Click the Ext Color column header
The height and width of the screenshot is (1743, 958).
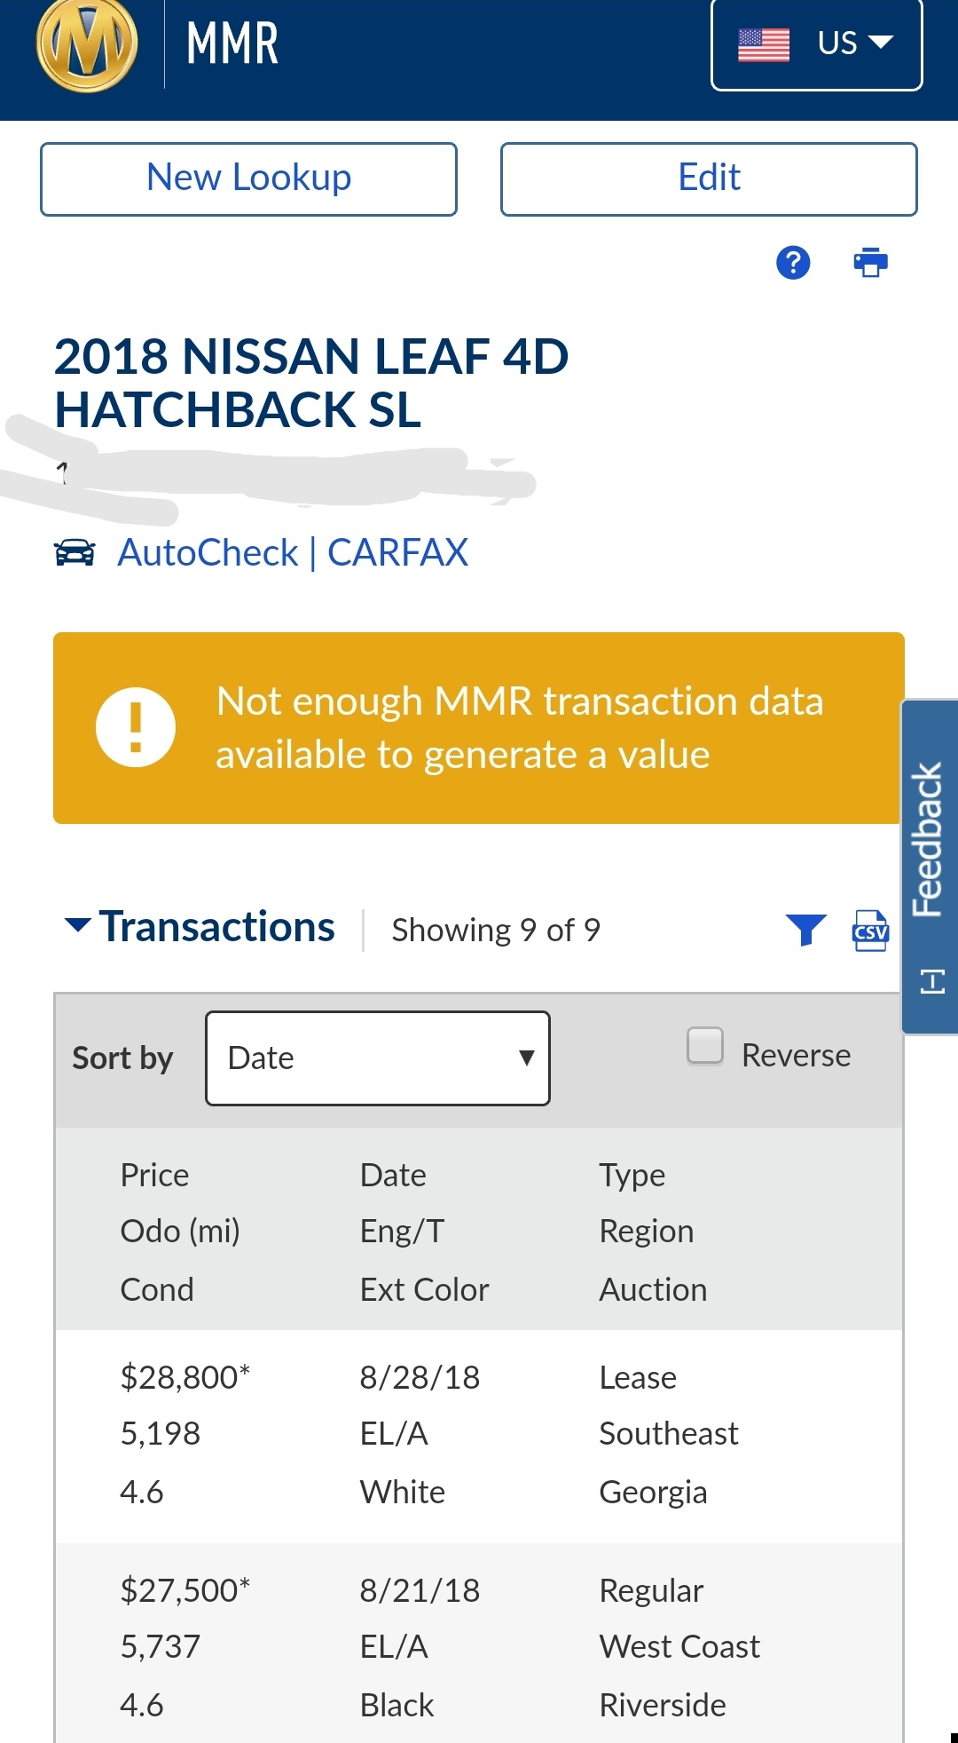point(425,1289)
